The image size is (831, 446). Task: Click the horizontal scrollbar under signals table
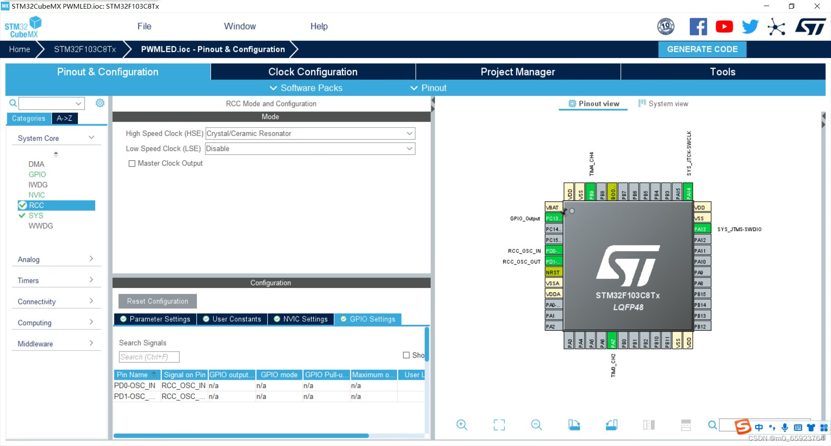click(241, 436)
